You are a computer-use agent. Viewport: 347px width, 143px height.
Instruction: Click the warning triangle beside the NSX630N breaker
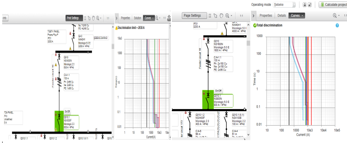[56, 65]
